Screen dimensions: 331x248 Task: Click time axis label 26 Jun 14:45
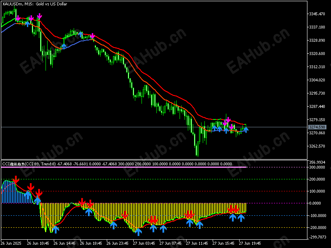click(65, 243)
